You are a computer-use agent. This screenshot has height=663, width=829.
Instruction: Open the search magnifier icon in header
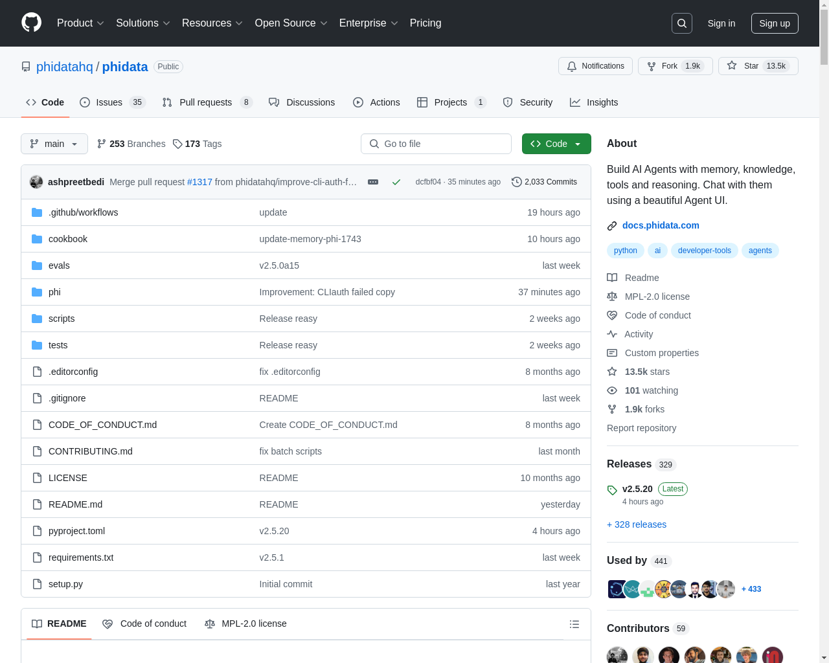click(682, 23)
